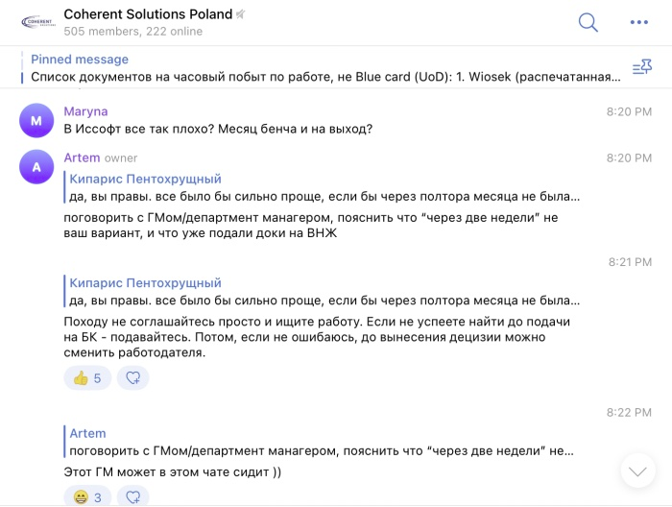The height and width of the screenshot is (507, 672).
Task: Open the pinned message banner
Action: point(317,67)
